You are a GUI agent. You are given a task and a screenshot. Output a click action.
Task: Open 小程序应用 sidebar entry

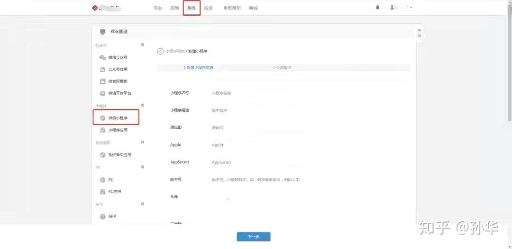pos(118,130)
